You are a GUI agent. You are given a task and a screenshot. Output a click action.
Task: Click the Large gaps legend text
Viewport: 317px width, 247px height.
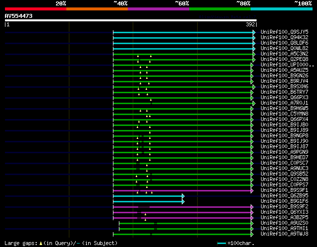pyautogui.click(x=21, y=243)
